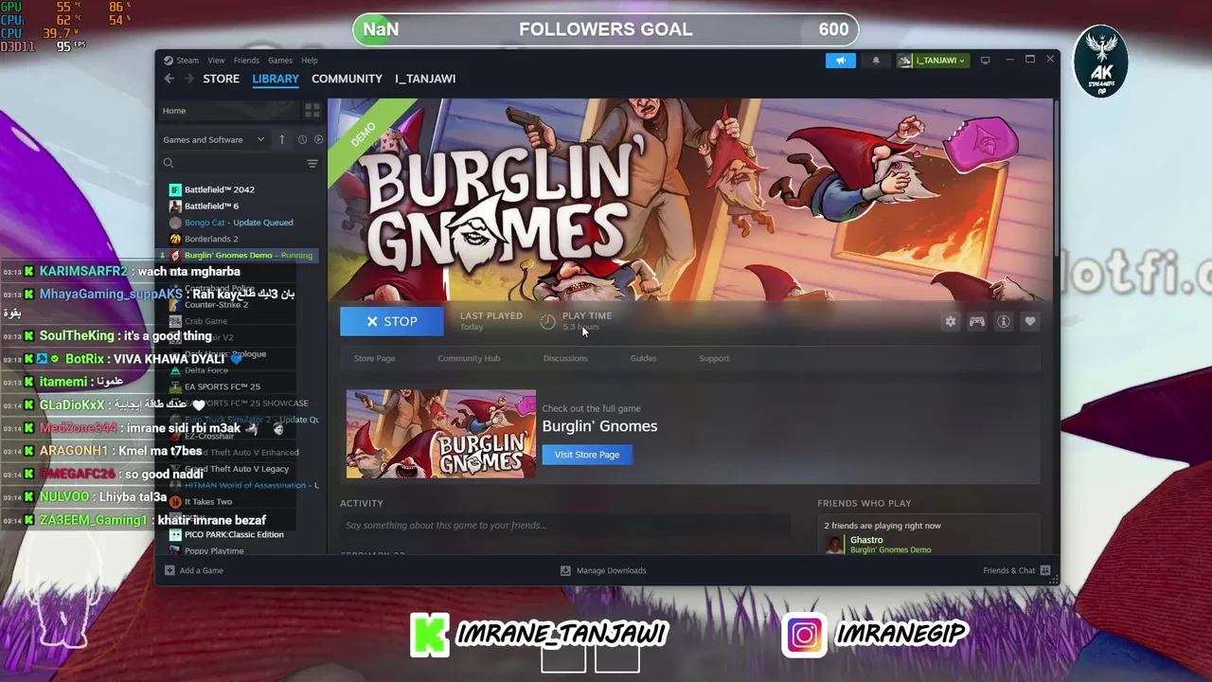The image size is (1212, 682).
Task: Click the Add a Game plus icon
Action: (x=169, y=570)
